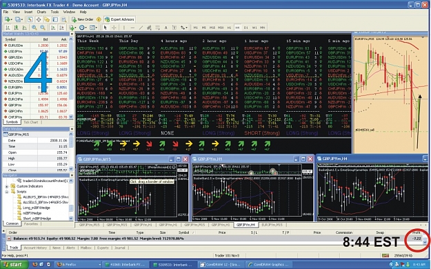Screen dimensions: 431x269
Task: Open the Insert menu
Action: click(x=28, y=12)
